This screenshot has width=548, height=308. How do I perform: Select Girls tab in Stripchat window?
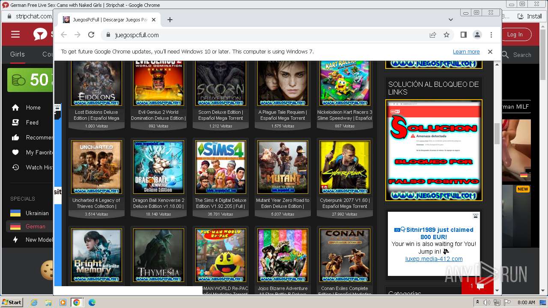18,54
